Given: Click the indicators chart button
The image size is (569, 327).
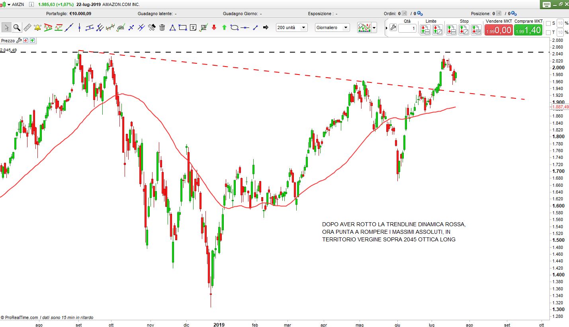Looking at the screenshot, I should [364, 27].
